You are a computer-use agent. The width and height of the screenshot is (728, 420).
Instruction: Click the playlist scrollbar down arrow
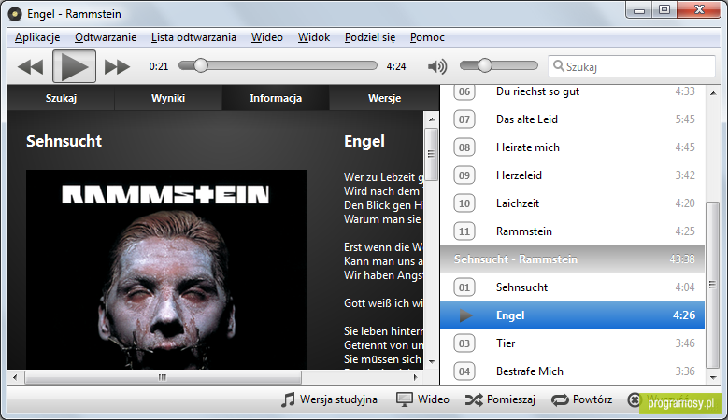[x=713, y=378]
